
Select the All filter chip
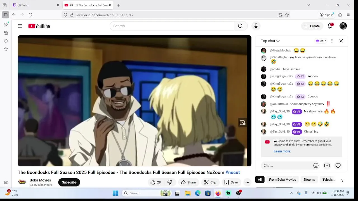point(260,180)
